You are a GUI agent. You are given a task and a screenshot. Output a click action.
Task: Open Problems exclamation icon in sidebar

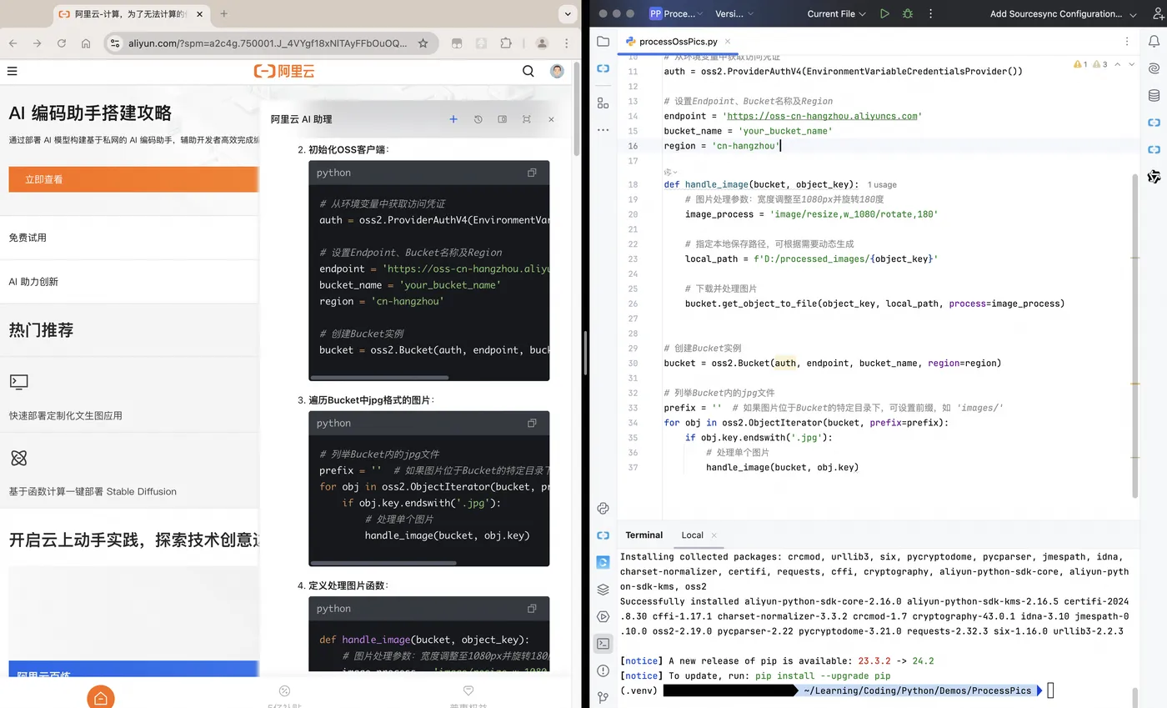603,670
